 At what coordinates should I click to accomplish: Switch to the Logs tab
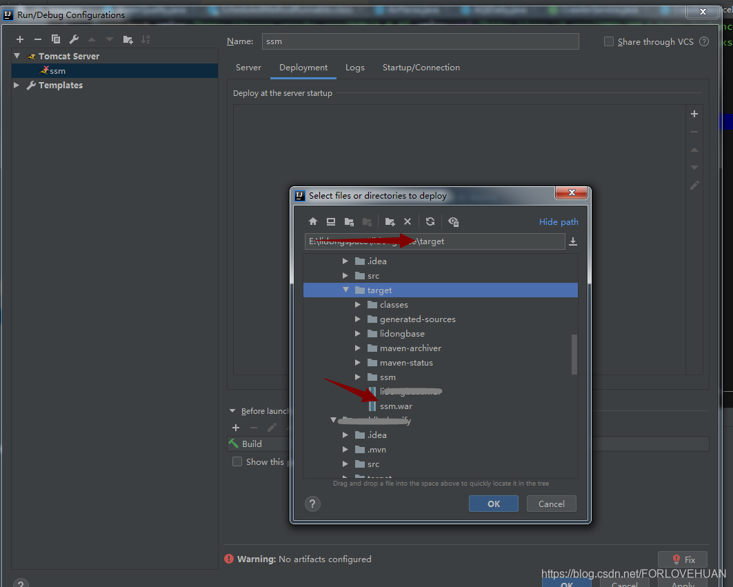click(355, 68)
